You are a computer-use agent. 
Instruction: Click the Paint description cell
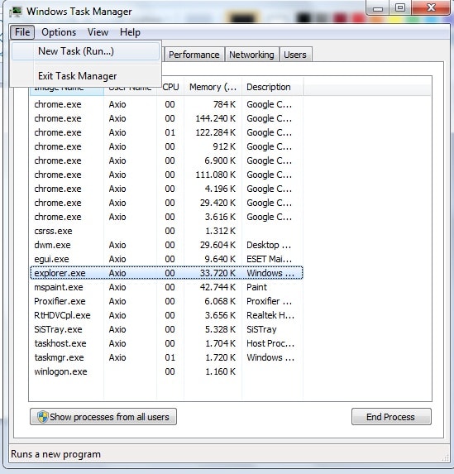pyautogui.click(x=256, y=287)
